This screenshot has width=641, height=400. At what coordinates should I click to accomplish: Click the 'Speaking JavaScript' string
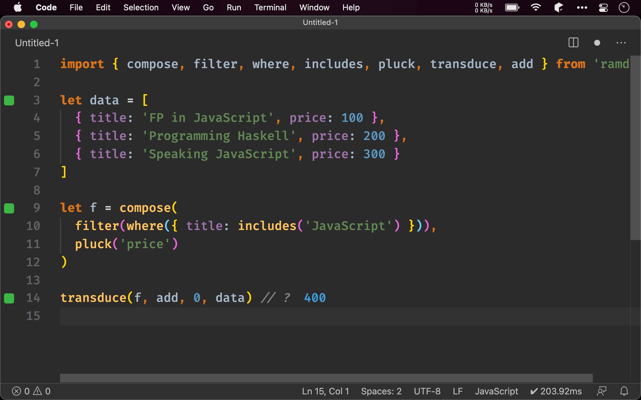pyautogui.click(x=219, y=154)
